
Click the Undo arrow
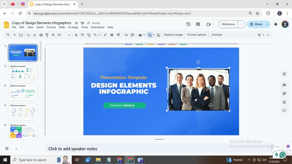28,35
